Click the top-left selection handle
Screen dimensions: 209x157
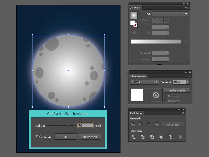32,35
